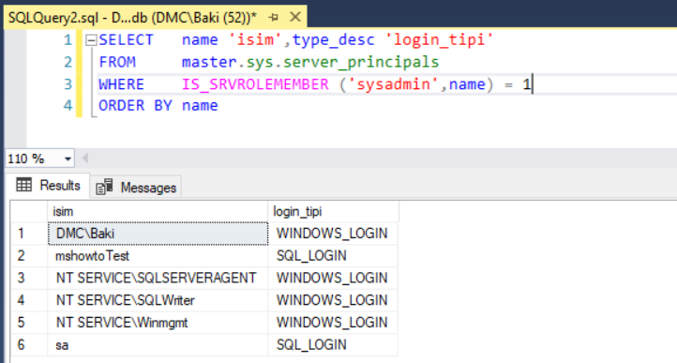This screenshot has width=677, height=363.
Task: Click the sa login cell
Action: (x=158, y=345)
